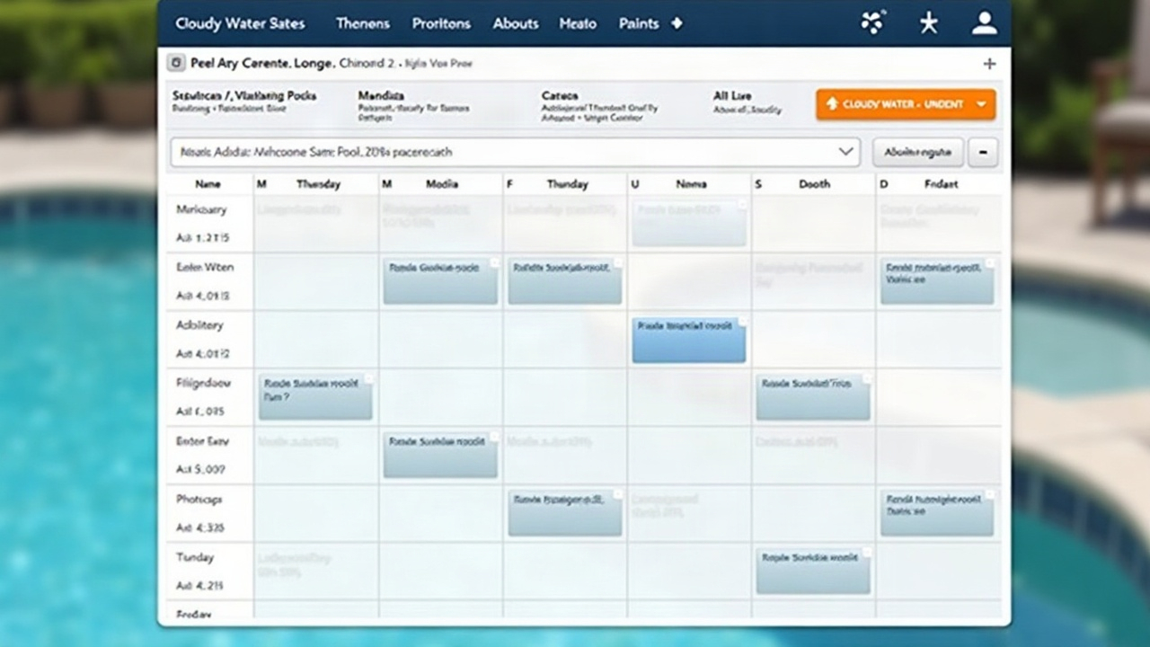This screenshot has width=1150, height=647.
Task: Click the Aboinsngute button
Action: coord(918,152)
